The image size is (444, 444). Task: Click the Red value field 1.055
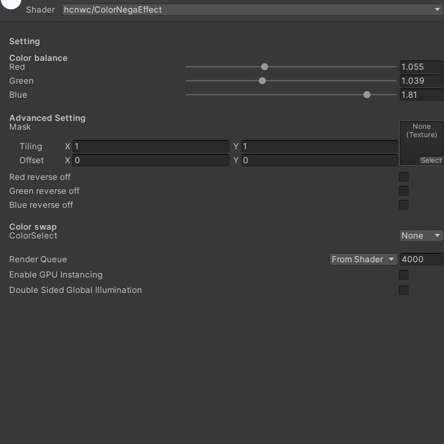422,67
